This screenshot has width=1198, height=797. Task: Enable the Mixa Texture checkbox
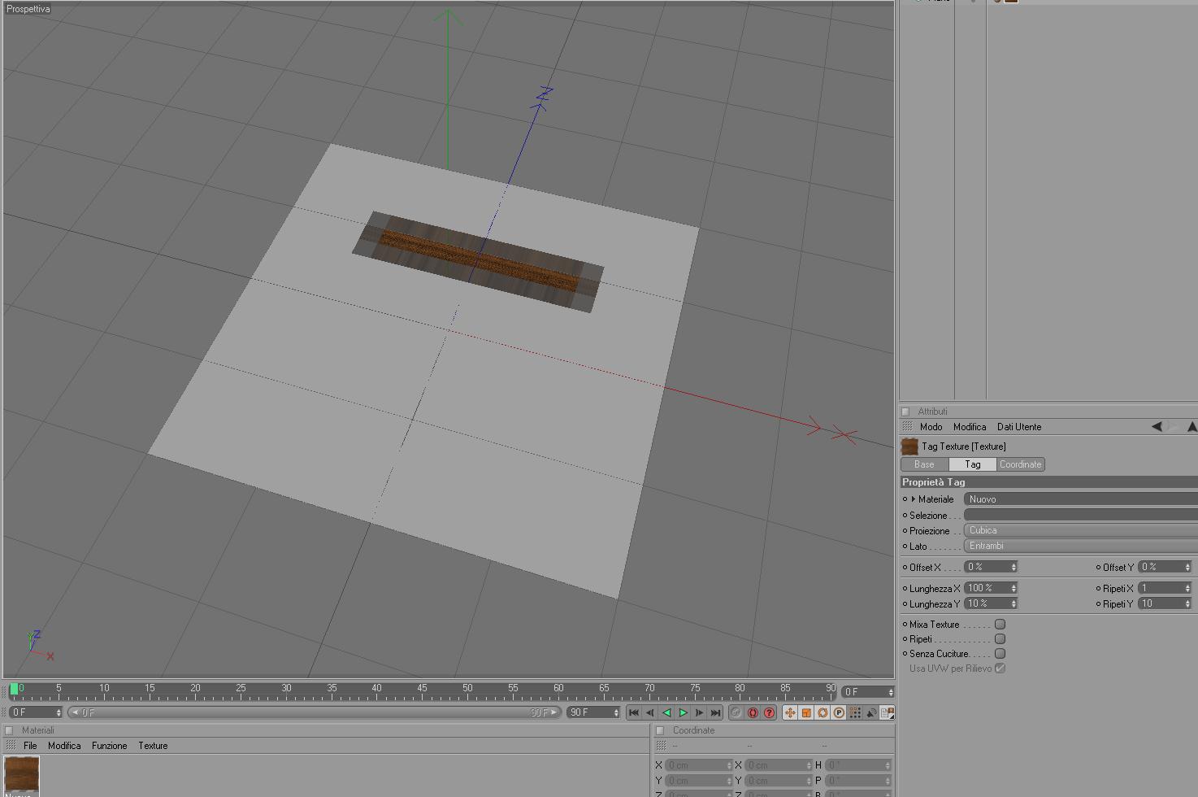1001,625
